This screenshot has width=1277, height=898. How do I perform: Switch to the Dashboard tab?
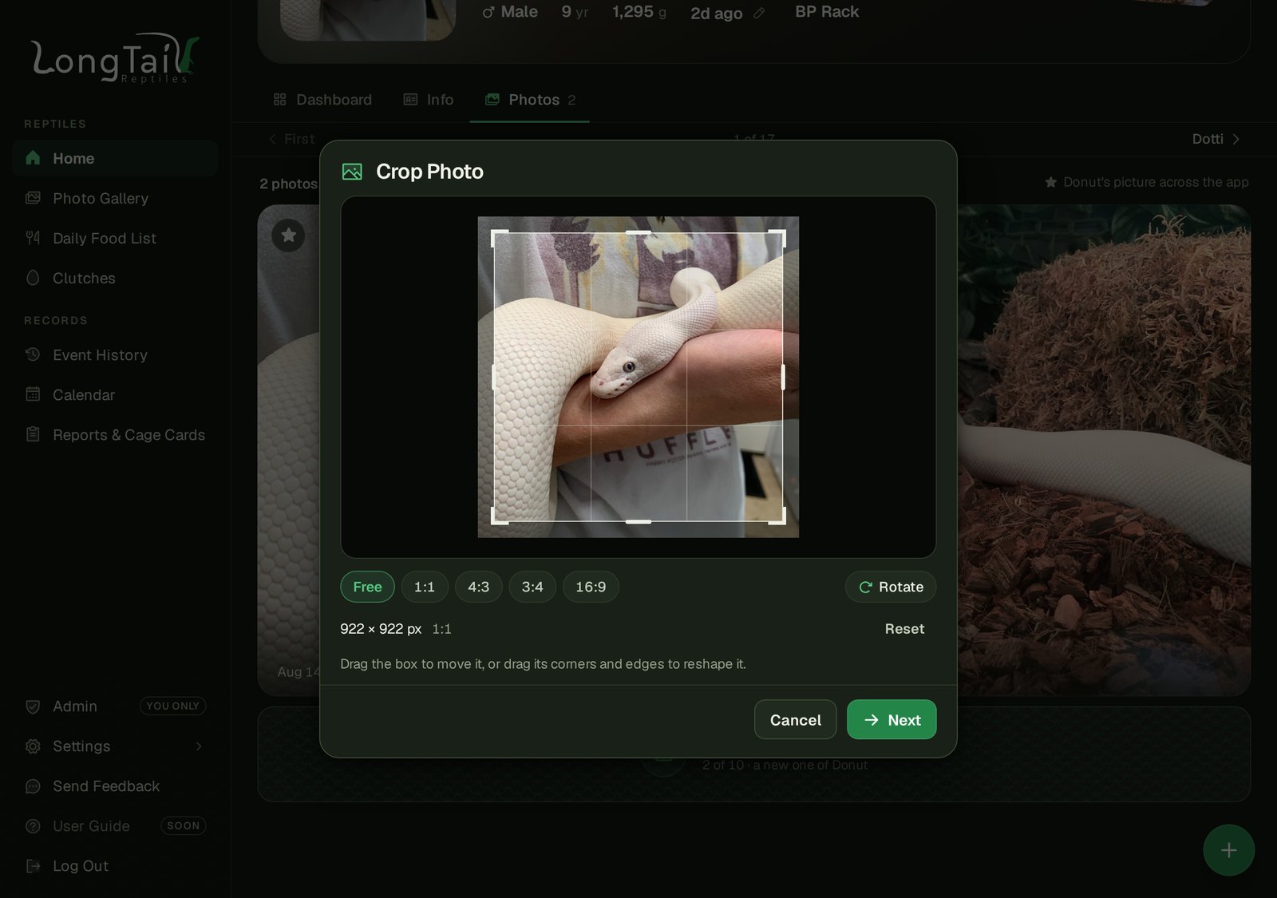(322, 100)
